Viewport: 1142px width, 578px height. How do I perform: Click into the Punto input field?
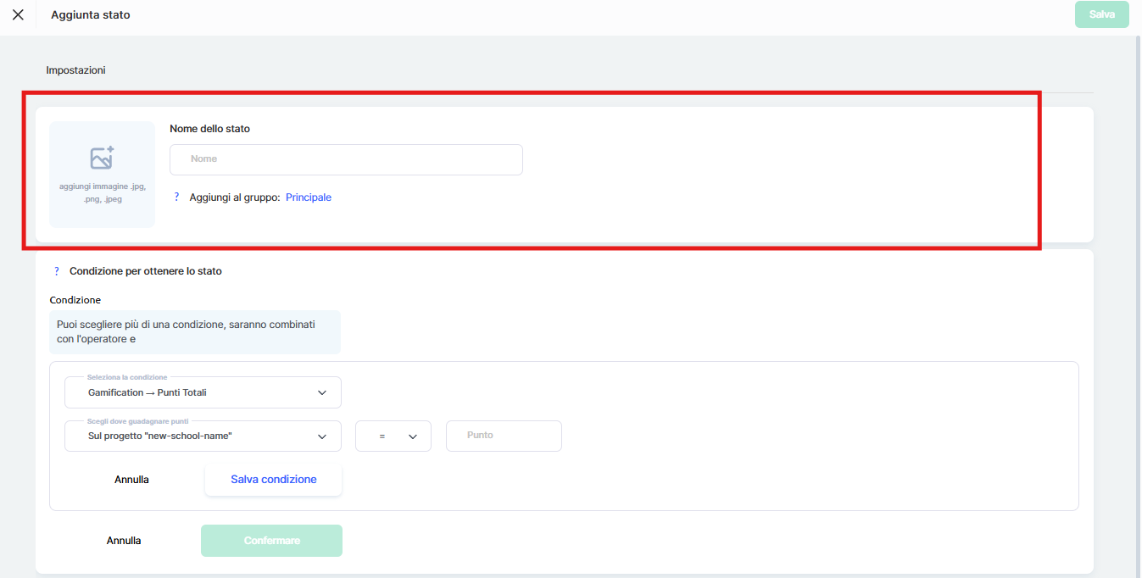504,436
